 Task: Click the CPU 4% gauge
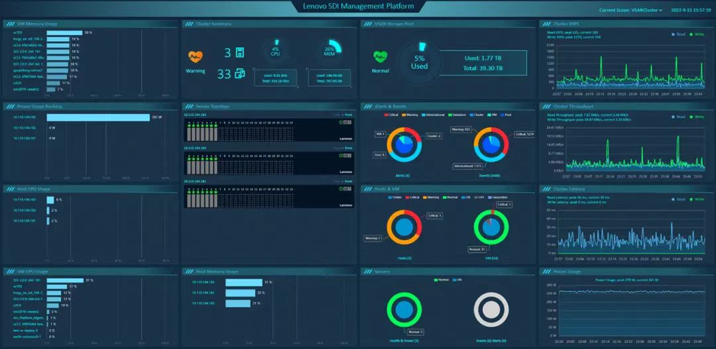275,52
